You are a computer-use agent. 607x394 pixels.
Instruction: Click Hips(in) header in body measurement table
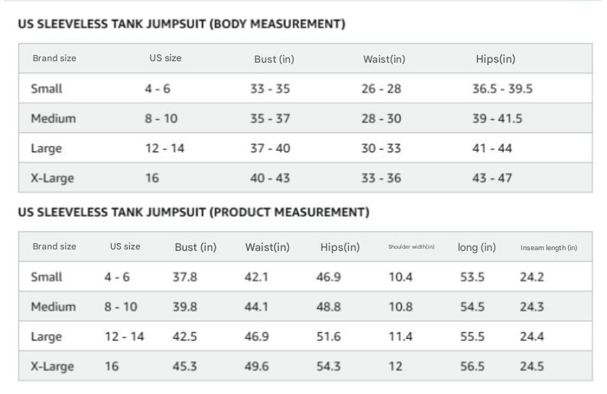pos(495,59)
